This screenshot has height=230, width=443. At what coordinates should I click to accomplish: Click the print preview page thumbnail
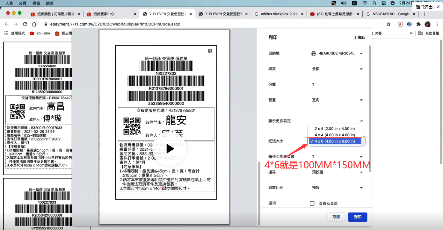point(164,127)
